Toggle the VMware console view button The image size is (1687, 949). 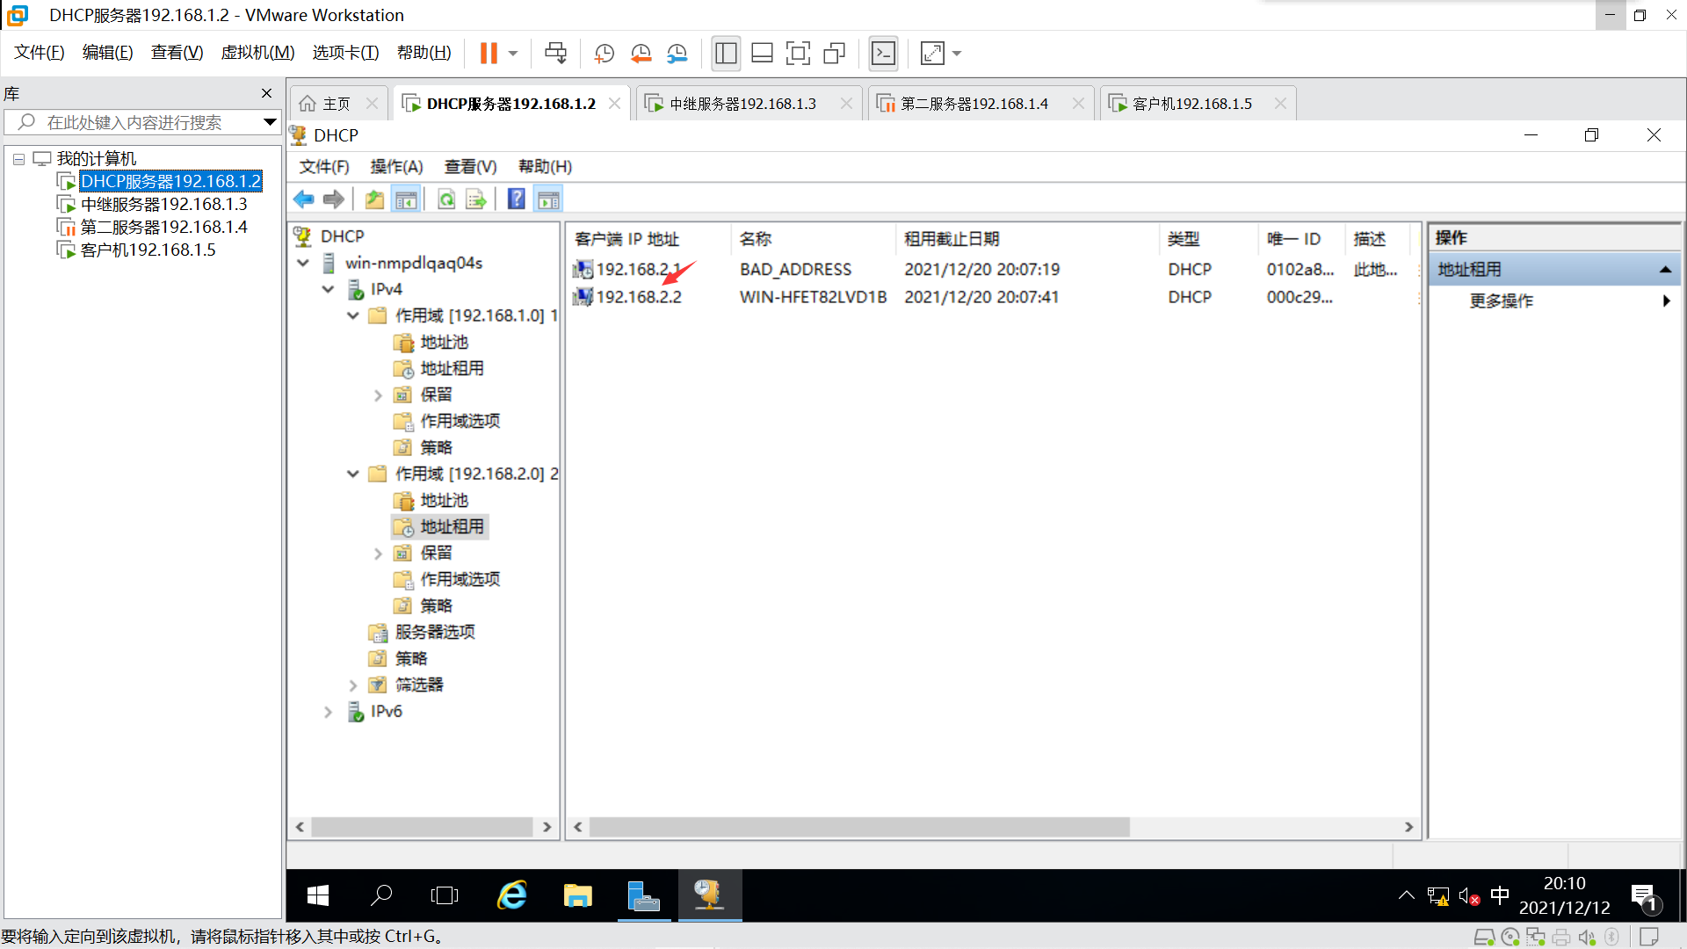(x=883, y=54)
